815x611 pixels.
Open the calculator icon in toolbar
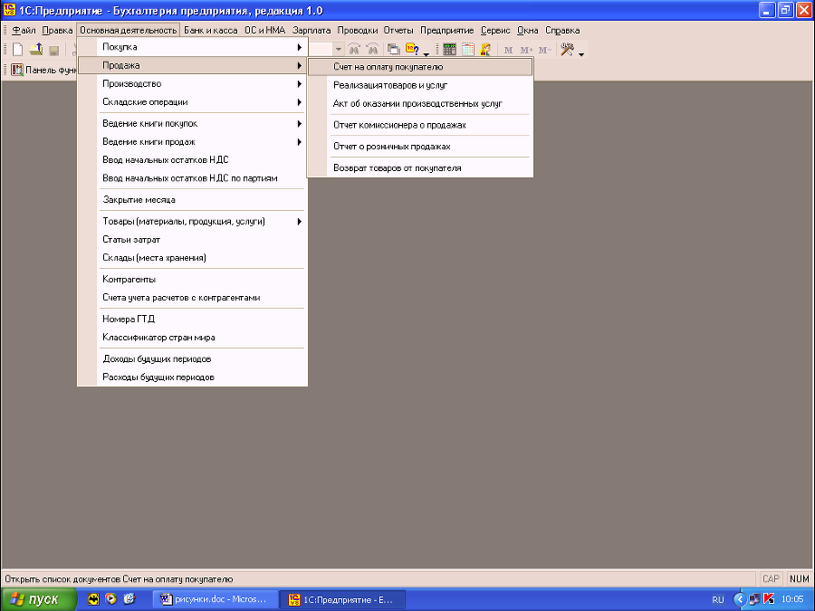[449, 50]
